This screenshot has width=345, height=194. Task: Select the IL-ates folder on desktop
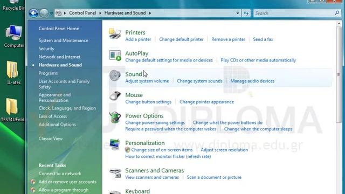13,73
